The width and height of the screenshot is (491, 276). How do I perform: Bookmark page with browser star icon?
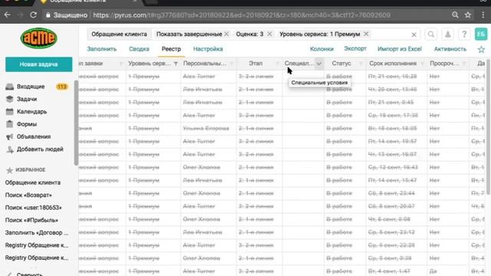[468, 15]
